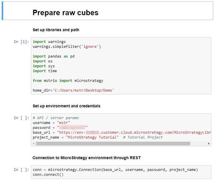This screenshot has width=214, height=181.
Task: Click the empty In [ ] prompt of credentials cell
Action: coord(22,118)
